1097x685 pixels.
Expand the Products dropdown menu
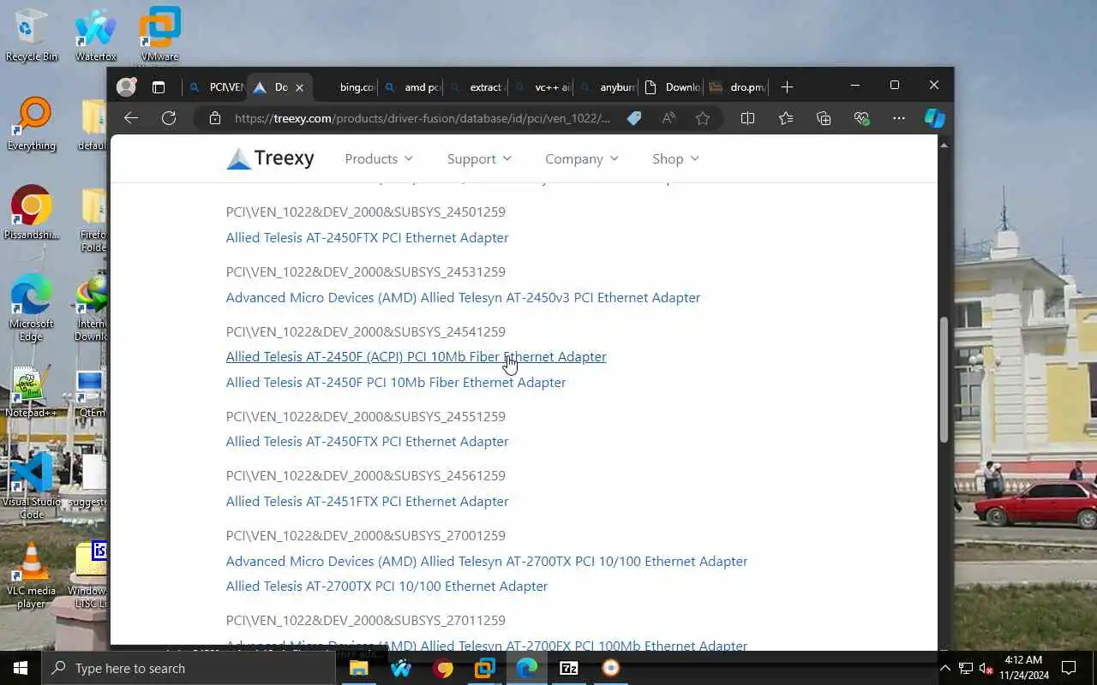click(x=379, y=158)
